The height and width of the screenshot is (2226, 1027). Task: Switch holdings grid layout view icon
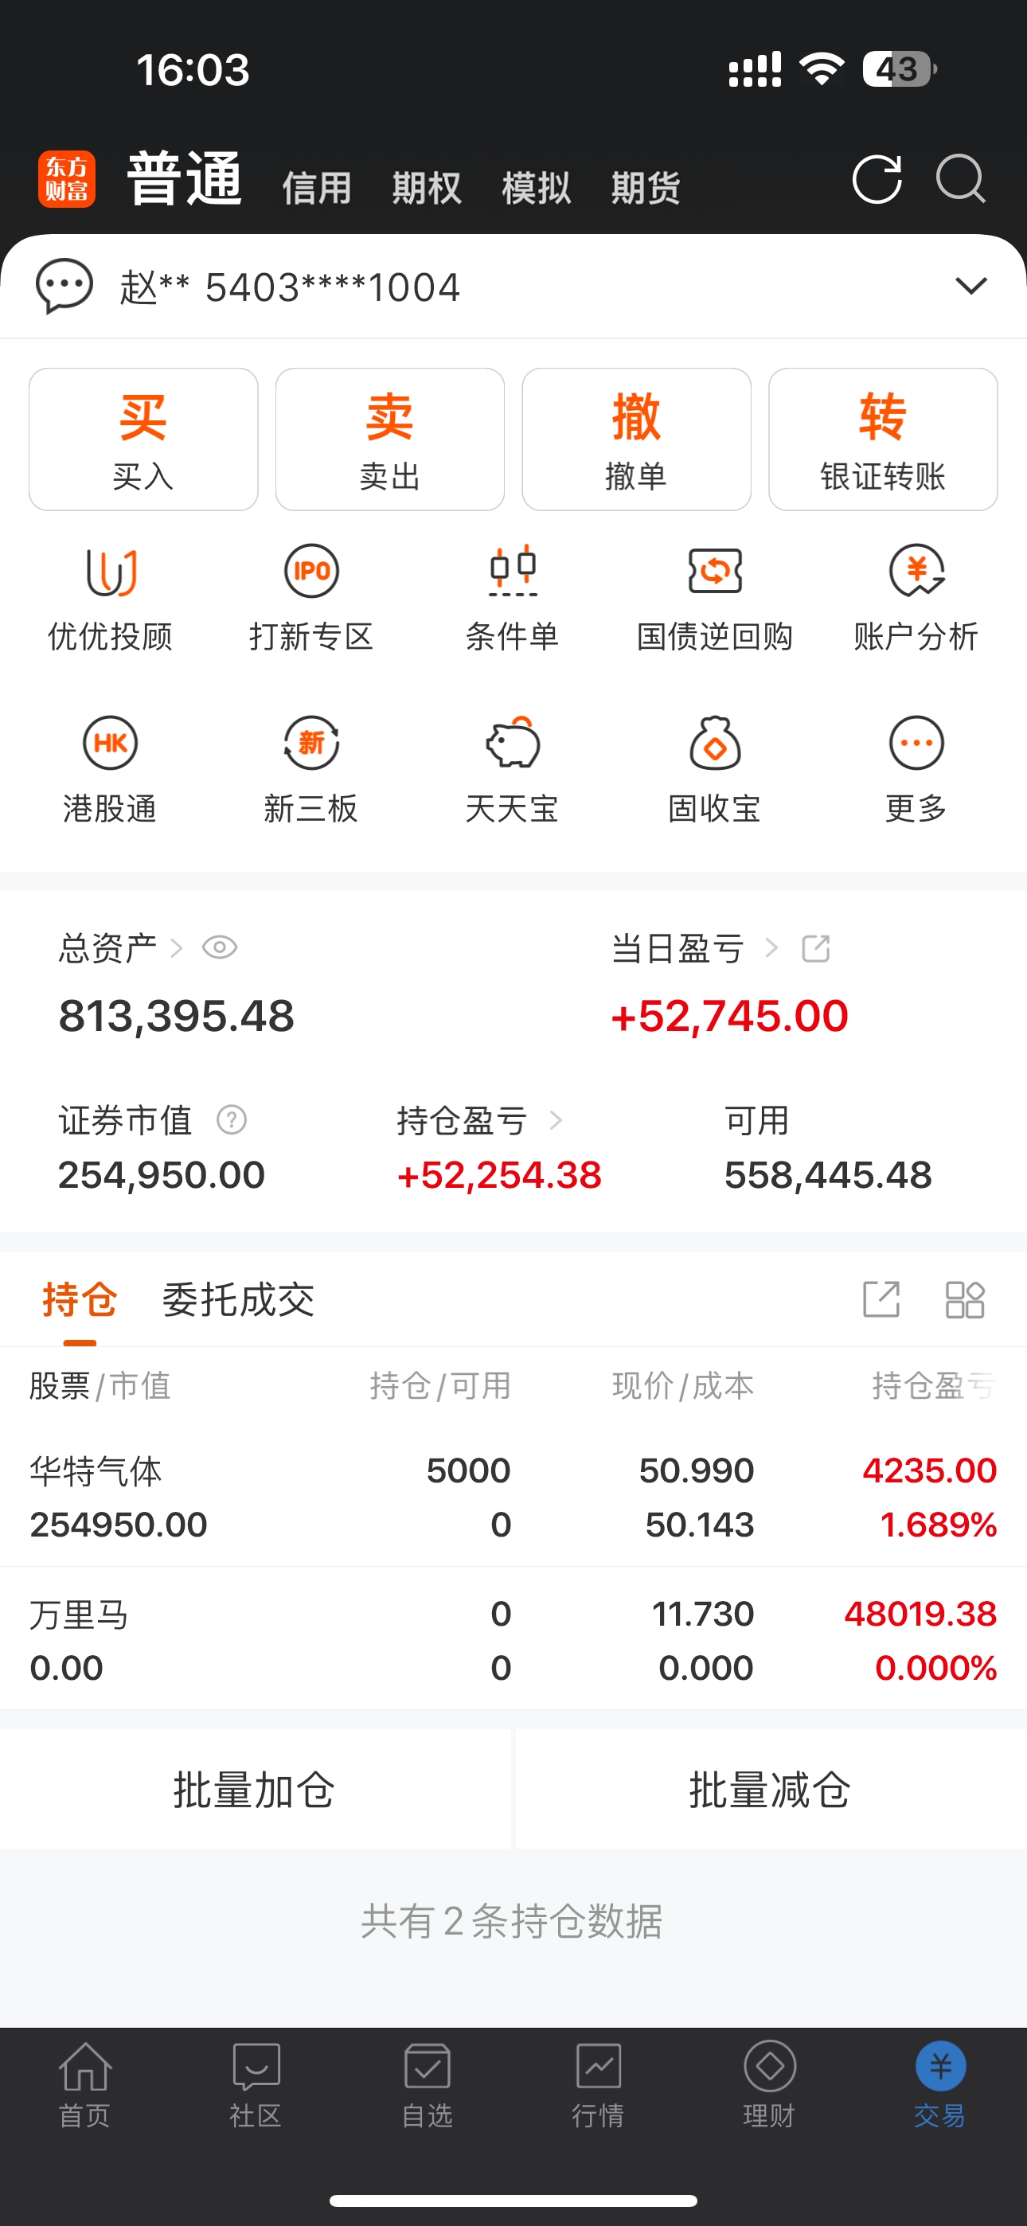pos(965,1299)
